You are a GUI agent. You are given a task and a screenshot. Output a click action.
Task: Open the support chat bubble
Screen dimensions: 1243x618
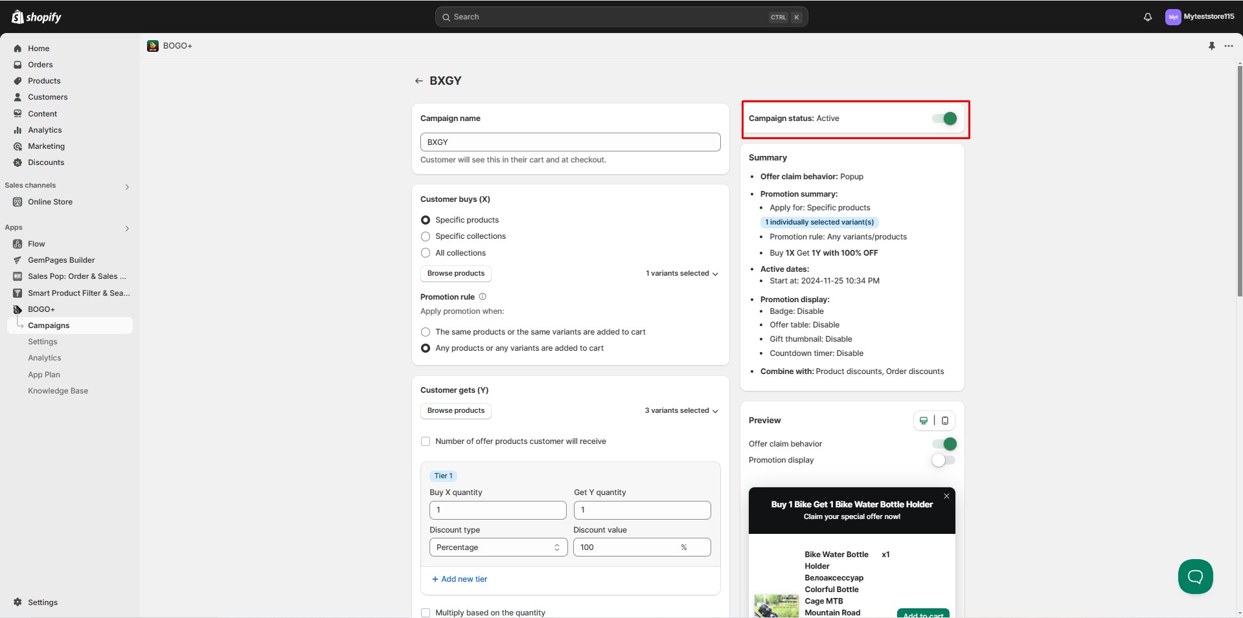coord(1194,576)
